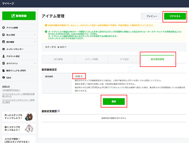The height and width of the screenshot is (143, 189).
Task: Switch to the 表示情報 tab
Action: coord(58,59)
